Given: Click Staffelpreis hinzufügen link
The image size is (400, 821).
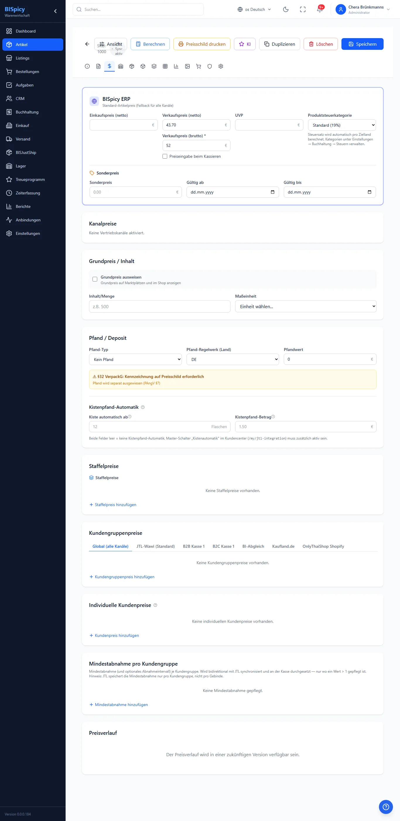Looking at the screenshot, I should [x=113, y=505].
